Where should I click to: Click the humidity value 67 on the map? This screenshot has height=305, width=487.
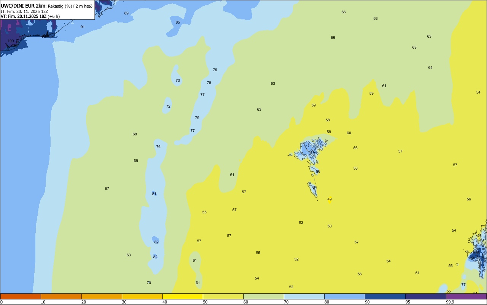click(x=107, y=188)
